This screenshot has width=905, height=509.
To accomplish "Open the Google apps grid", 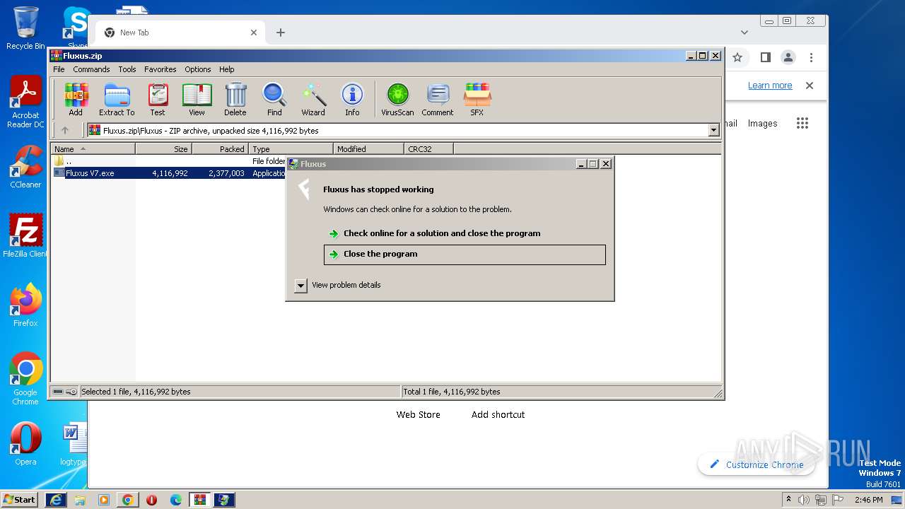I will (802, 123).
